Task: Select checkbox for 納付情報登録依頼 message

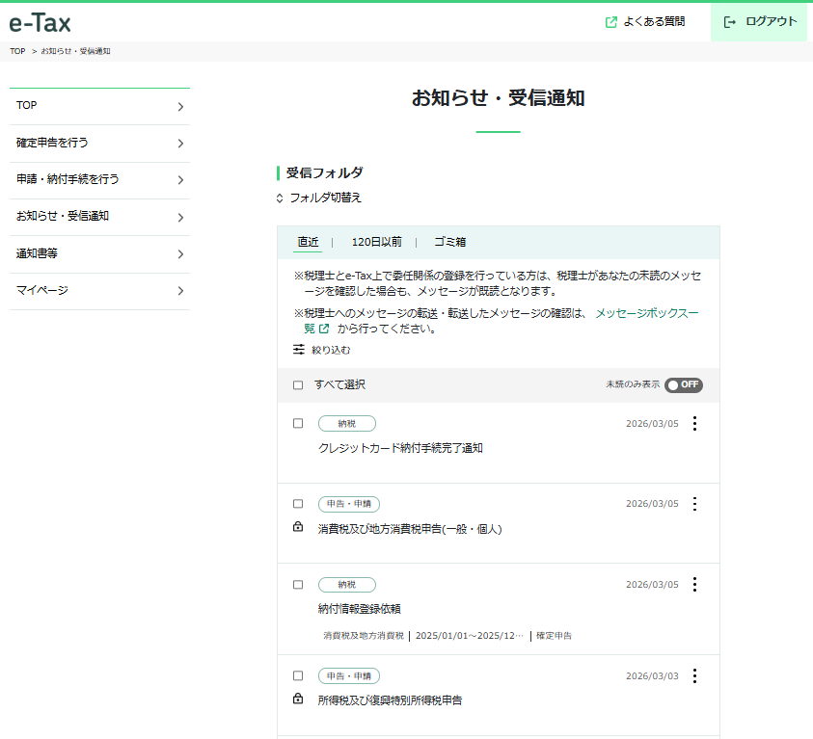Action: 298,585
